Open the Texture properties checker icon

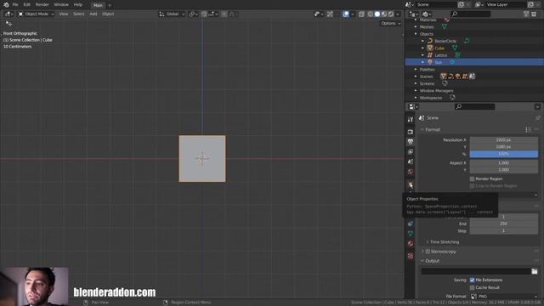pos(411,256)
